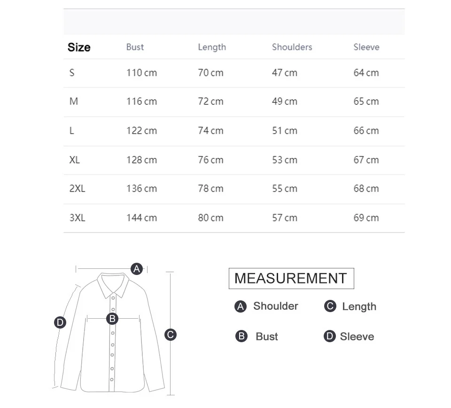This screenshot has width=451, height=408.
Task: Click the Bust column header
Action: click(135, 47)
